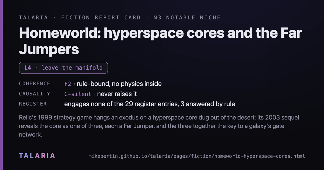Open the mikebertin.github.io/talaria URL
The width and height of the screenshot is (324, 170).
(197, 156)
